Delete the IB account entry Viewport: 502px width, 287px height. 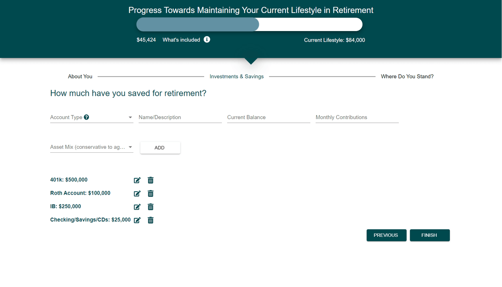[x=151, y=207]
